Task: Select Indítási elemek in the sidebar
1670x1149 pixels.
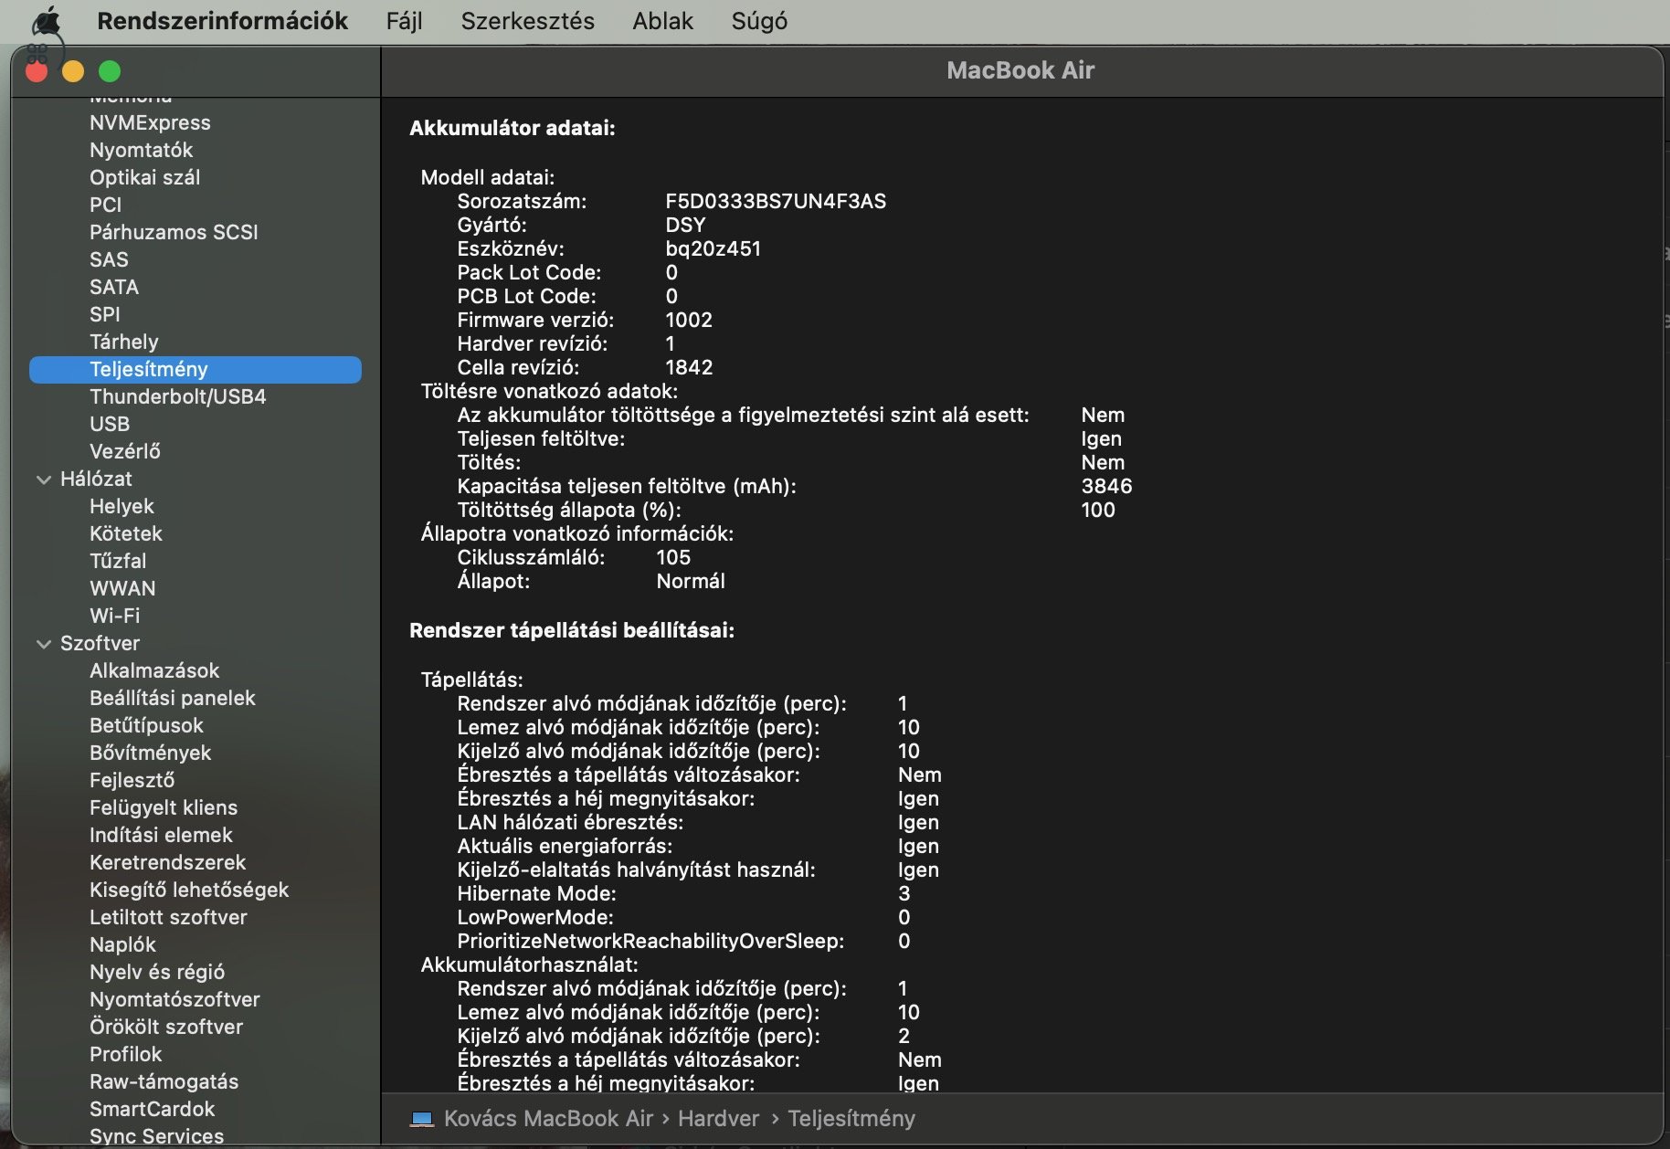Action: pos(161,835)
